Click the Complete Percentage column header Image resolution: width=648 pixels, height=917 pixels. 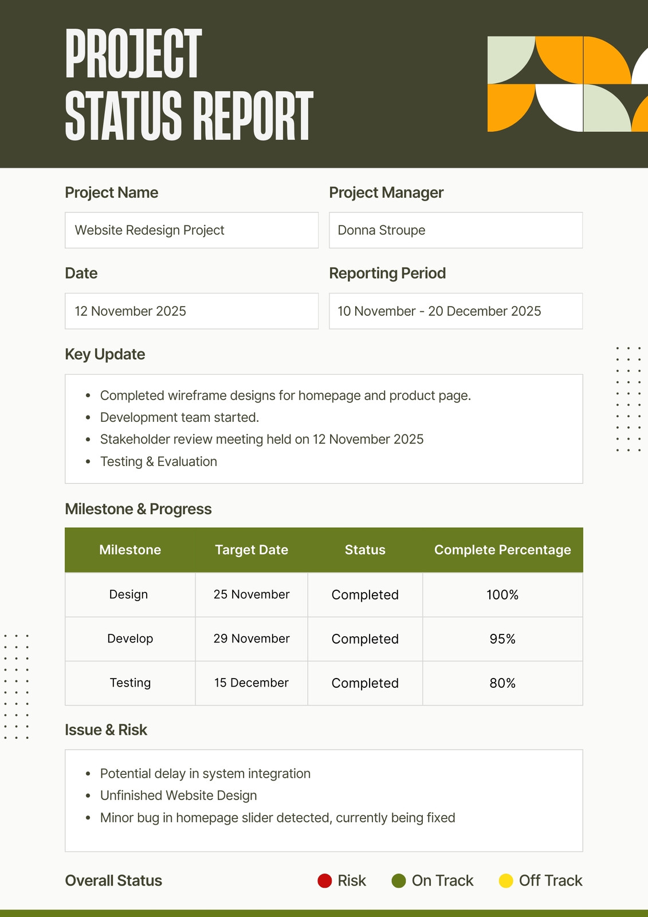(x=502, y=550)
